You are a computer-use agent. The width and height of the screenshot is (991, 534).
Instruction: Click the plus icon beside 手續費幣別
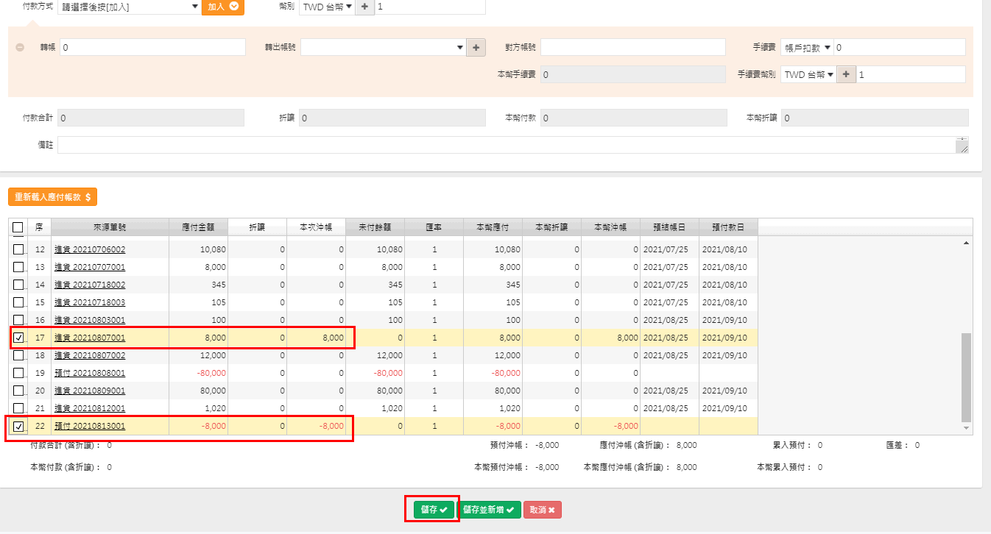(x=847, y=74)
